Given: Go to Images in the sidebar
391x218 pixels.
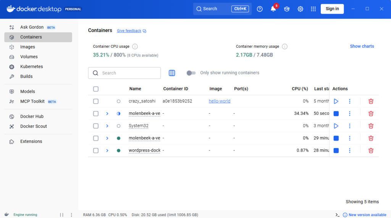Looking at the screenshot, I should point(27,47).
